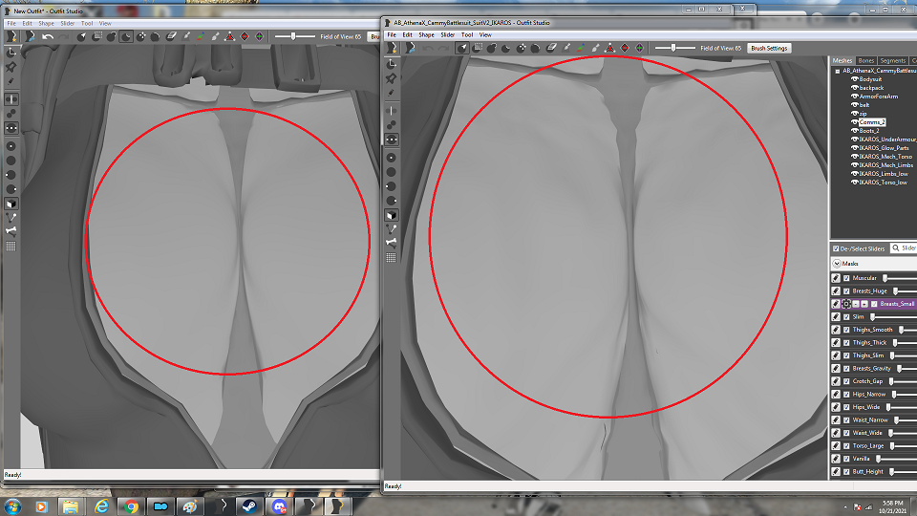The width and height of the screenshot is (917, 516).
Task: Open the properties gear of Breasts_Small slider
Action: [846, 304]
